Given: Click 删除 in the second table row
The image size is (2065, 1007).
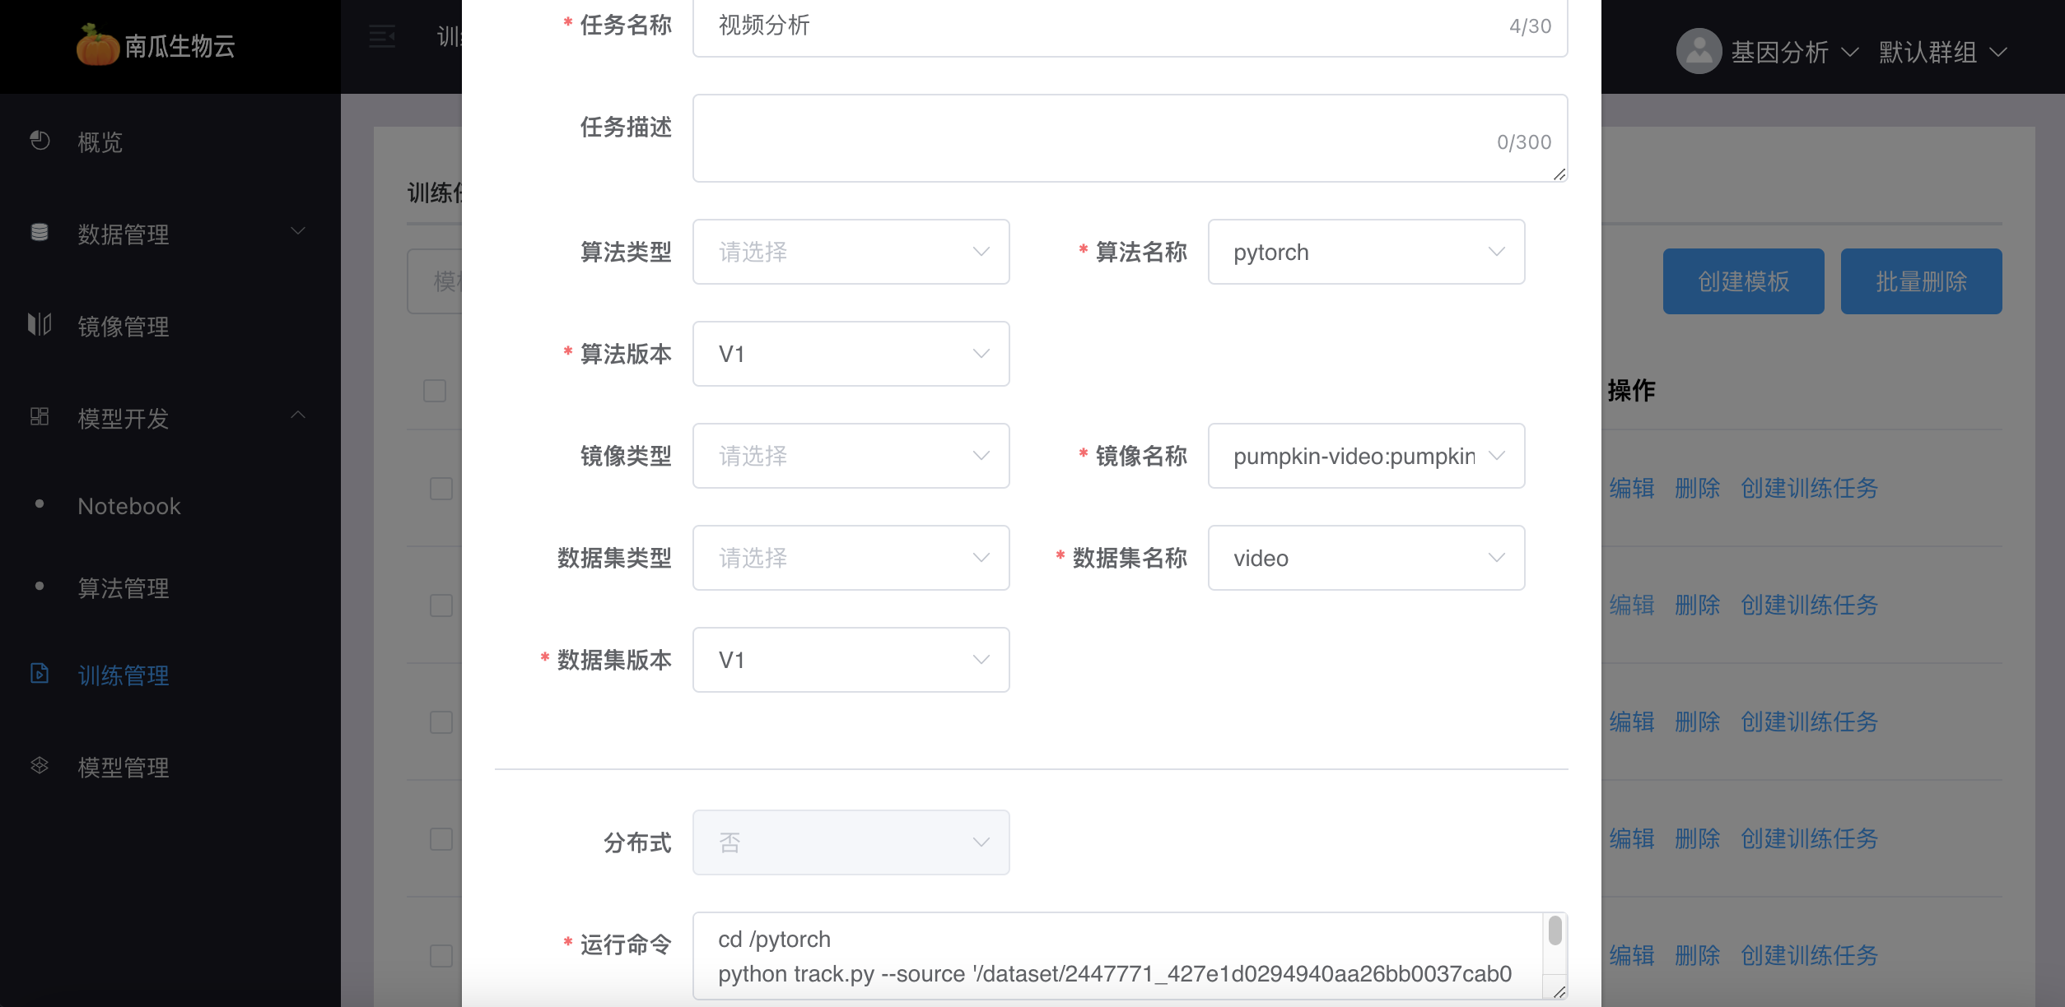Looking at the screenshot, I should click(1698, 606).
